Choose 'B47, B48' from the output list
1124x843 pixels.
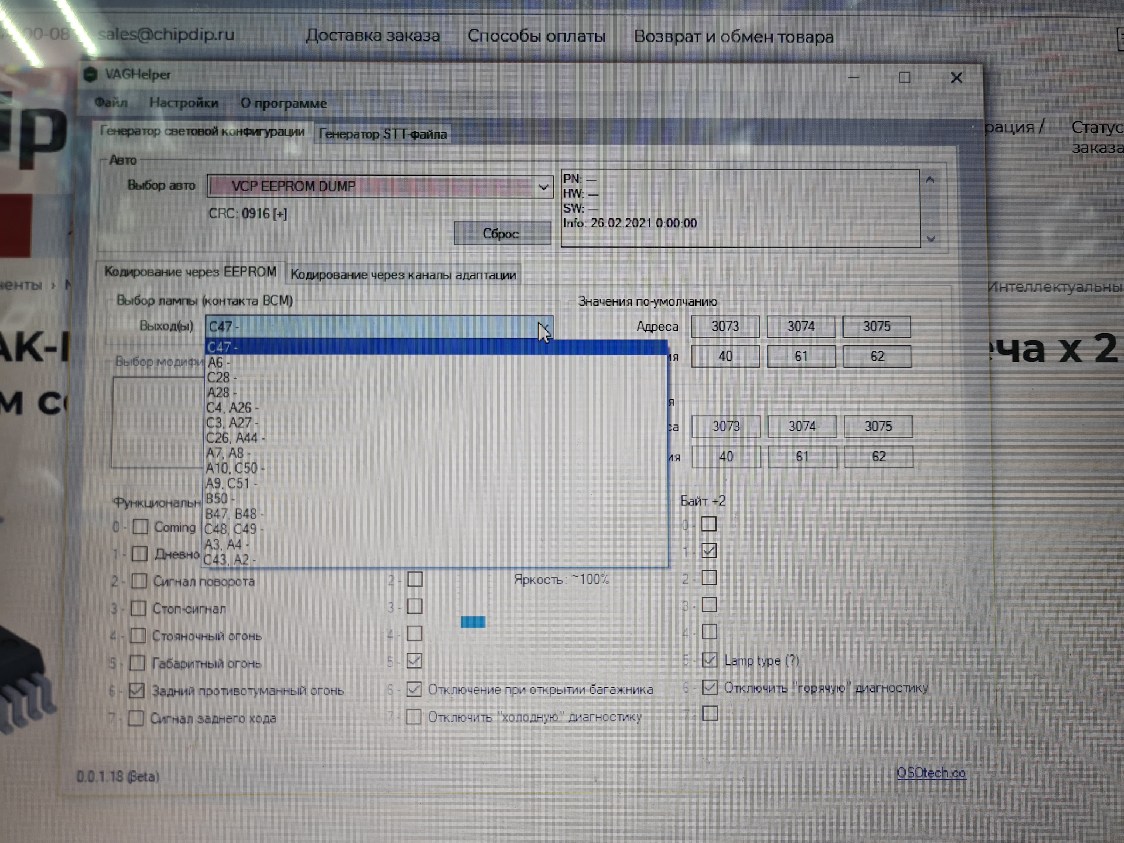pos(233,514)
